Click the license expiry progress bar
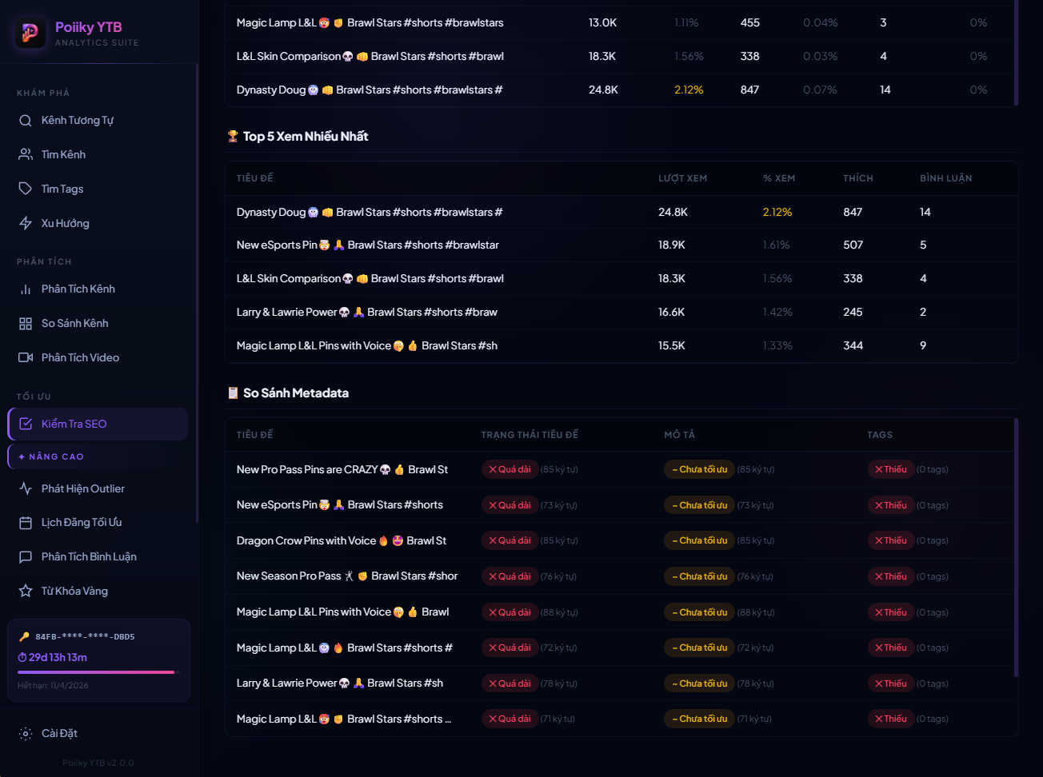The width and height of the screenshot is (1043, 777). coord(96,672)
